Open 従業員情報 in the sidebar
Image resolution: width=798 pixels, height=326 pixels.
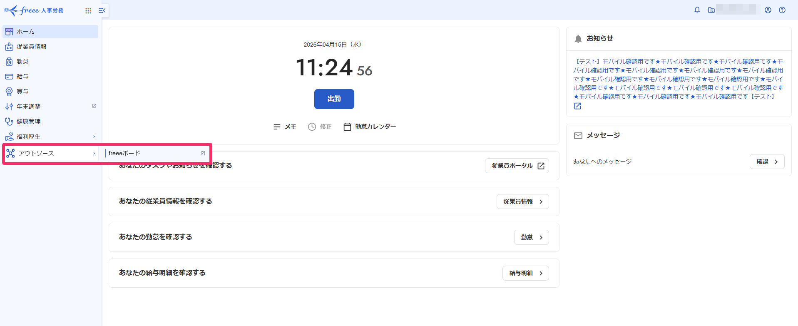50,47
